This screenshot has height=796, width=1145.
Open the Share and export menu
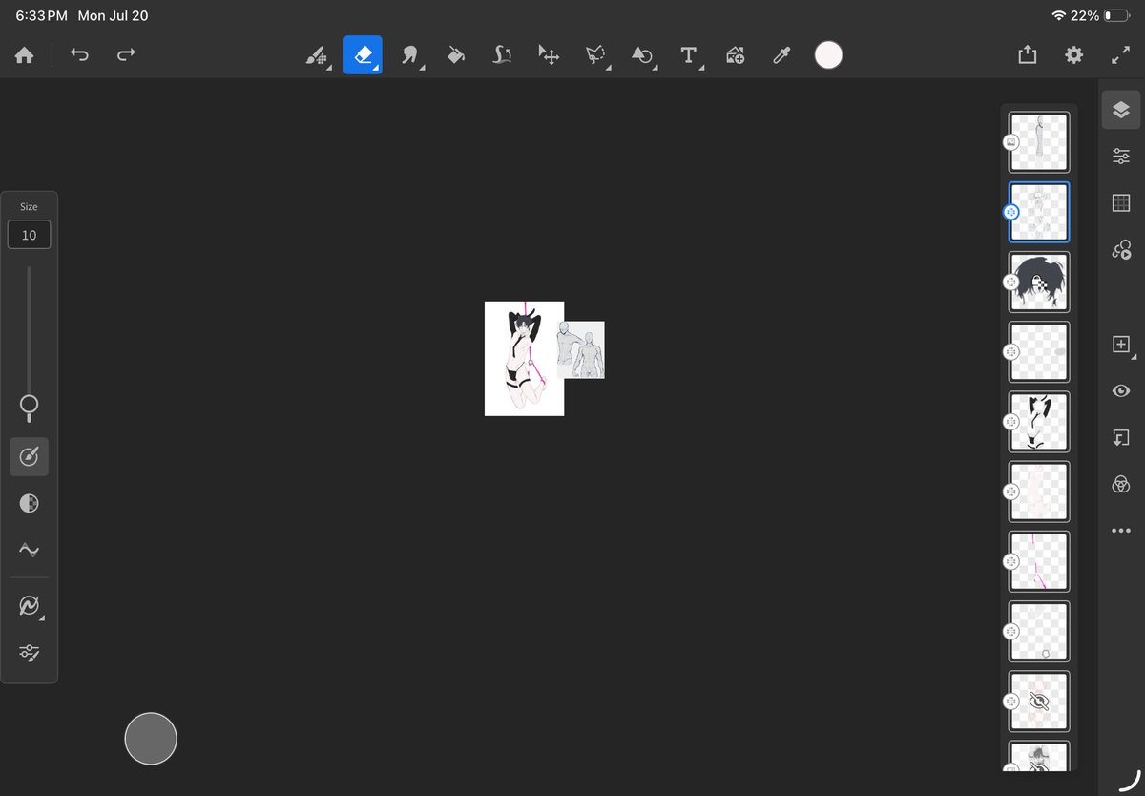(1027, 55)
